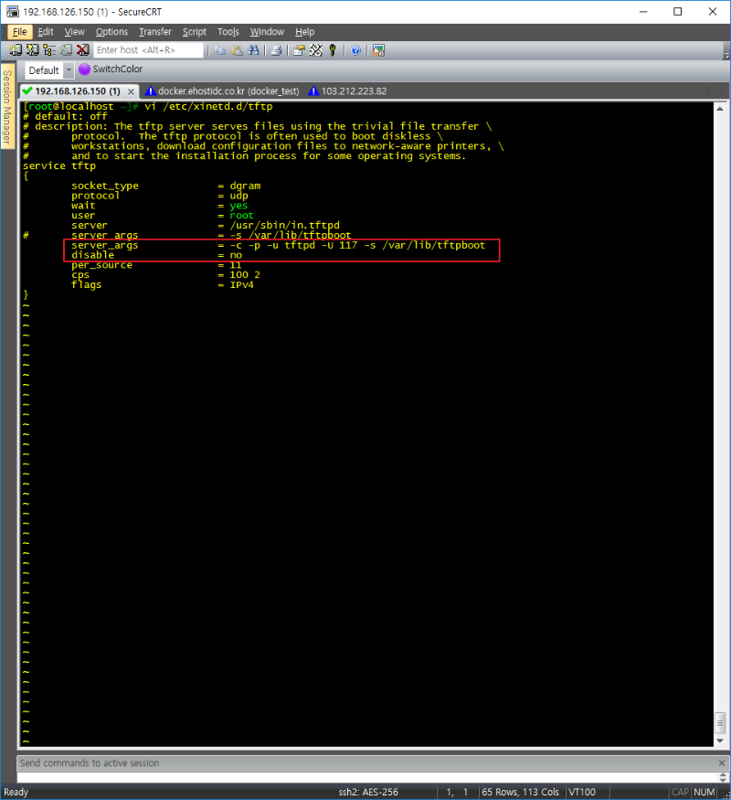Screen dimensions: 731x800
Task: Open the File menu
Action: pyautogui.click(x=20, y=32)
